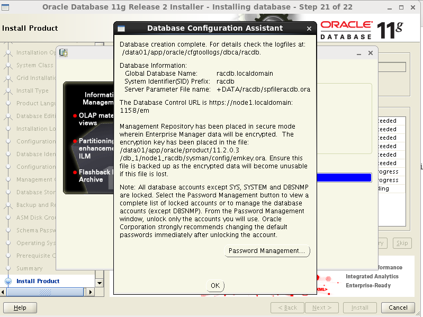Click the disabled Back button
This screenshot has width=423, height=317.
[287, 307]
